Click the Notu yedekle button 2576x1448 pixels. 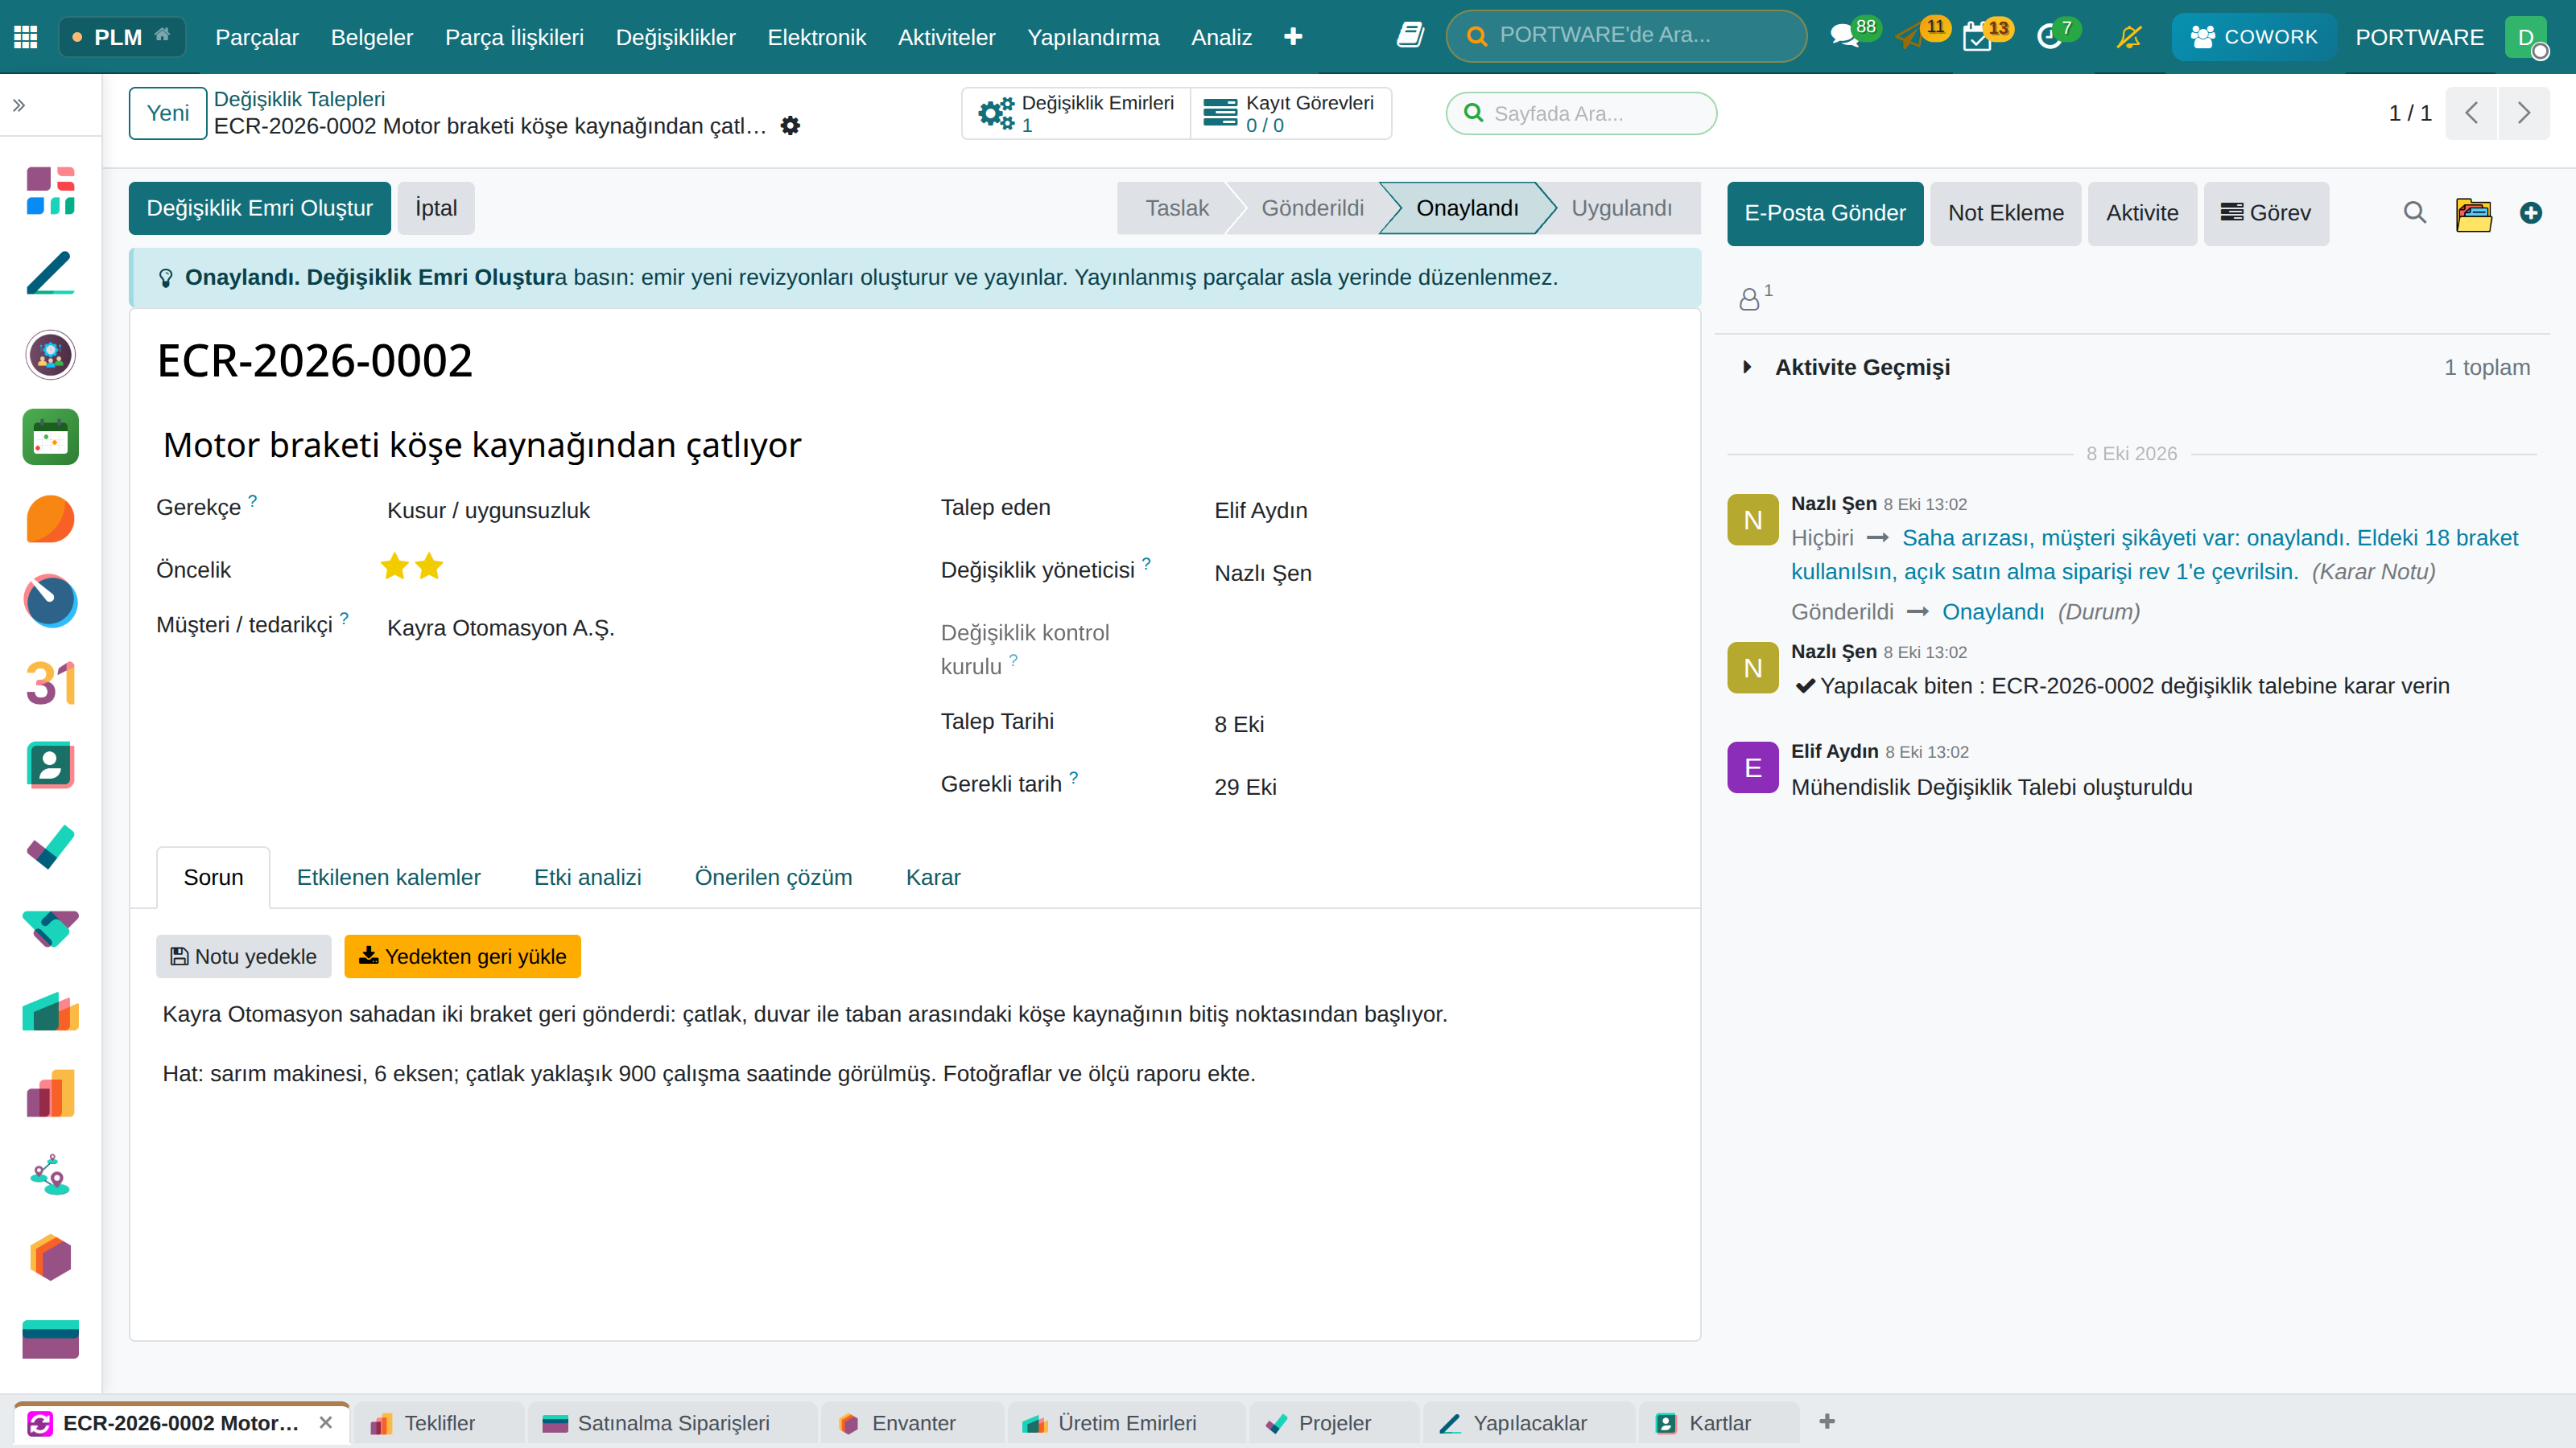[x=243, y=956]
